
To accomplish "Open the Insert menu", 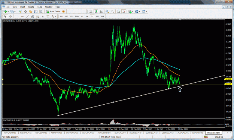I will [x=22, y=7].
